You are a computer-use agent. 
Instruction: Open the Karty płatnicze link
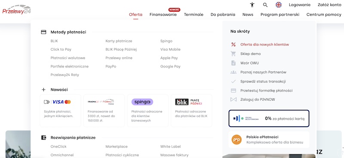point(119,41)
